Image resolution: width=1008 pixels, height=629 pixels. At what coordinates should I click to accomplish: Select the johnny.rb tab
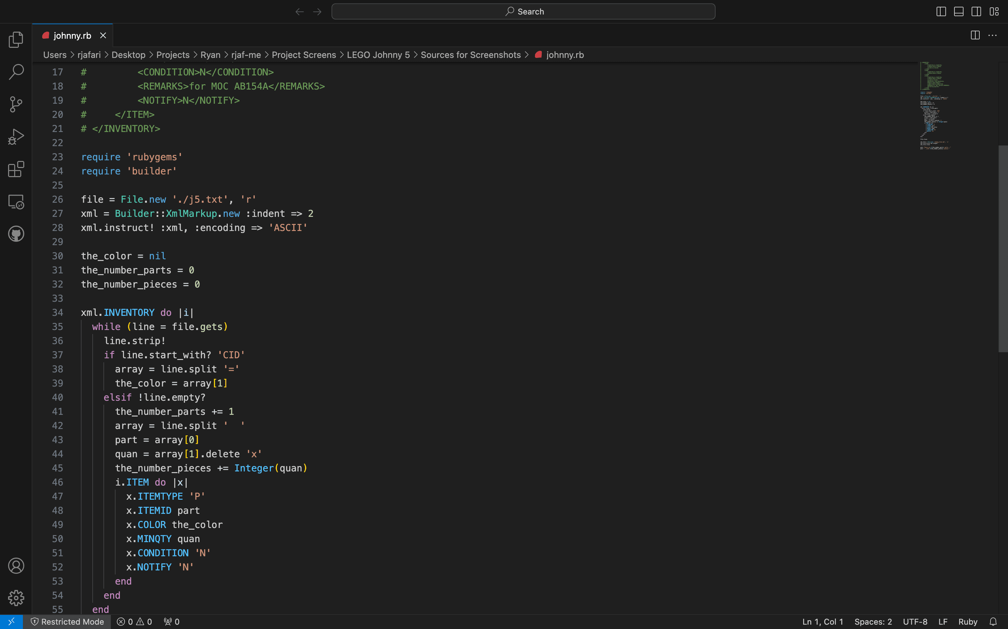(x=72, y=35)
